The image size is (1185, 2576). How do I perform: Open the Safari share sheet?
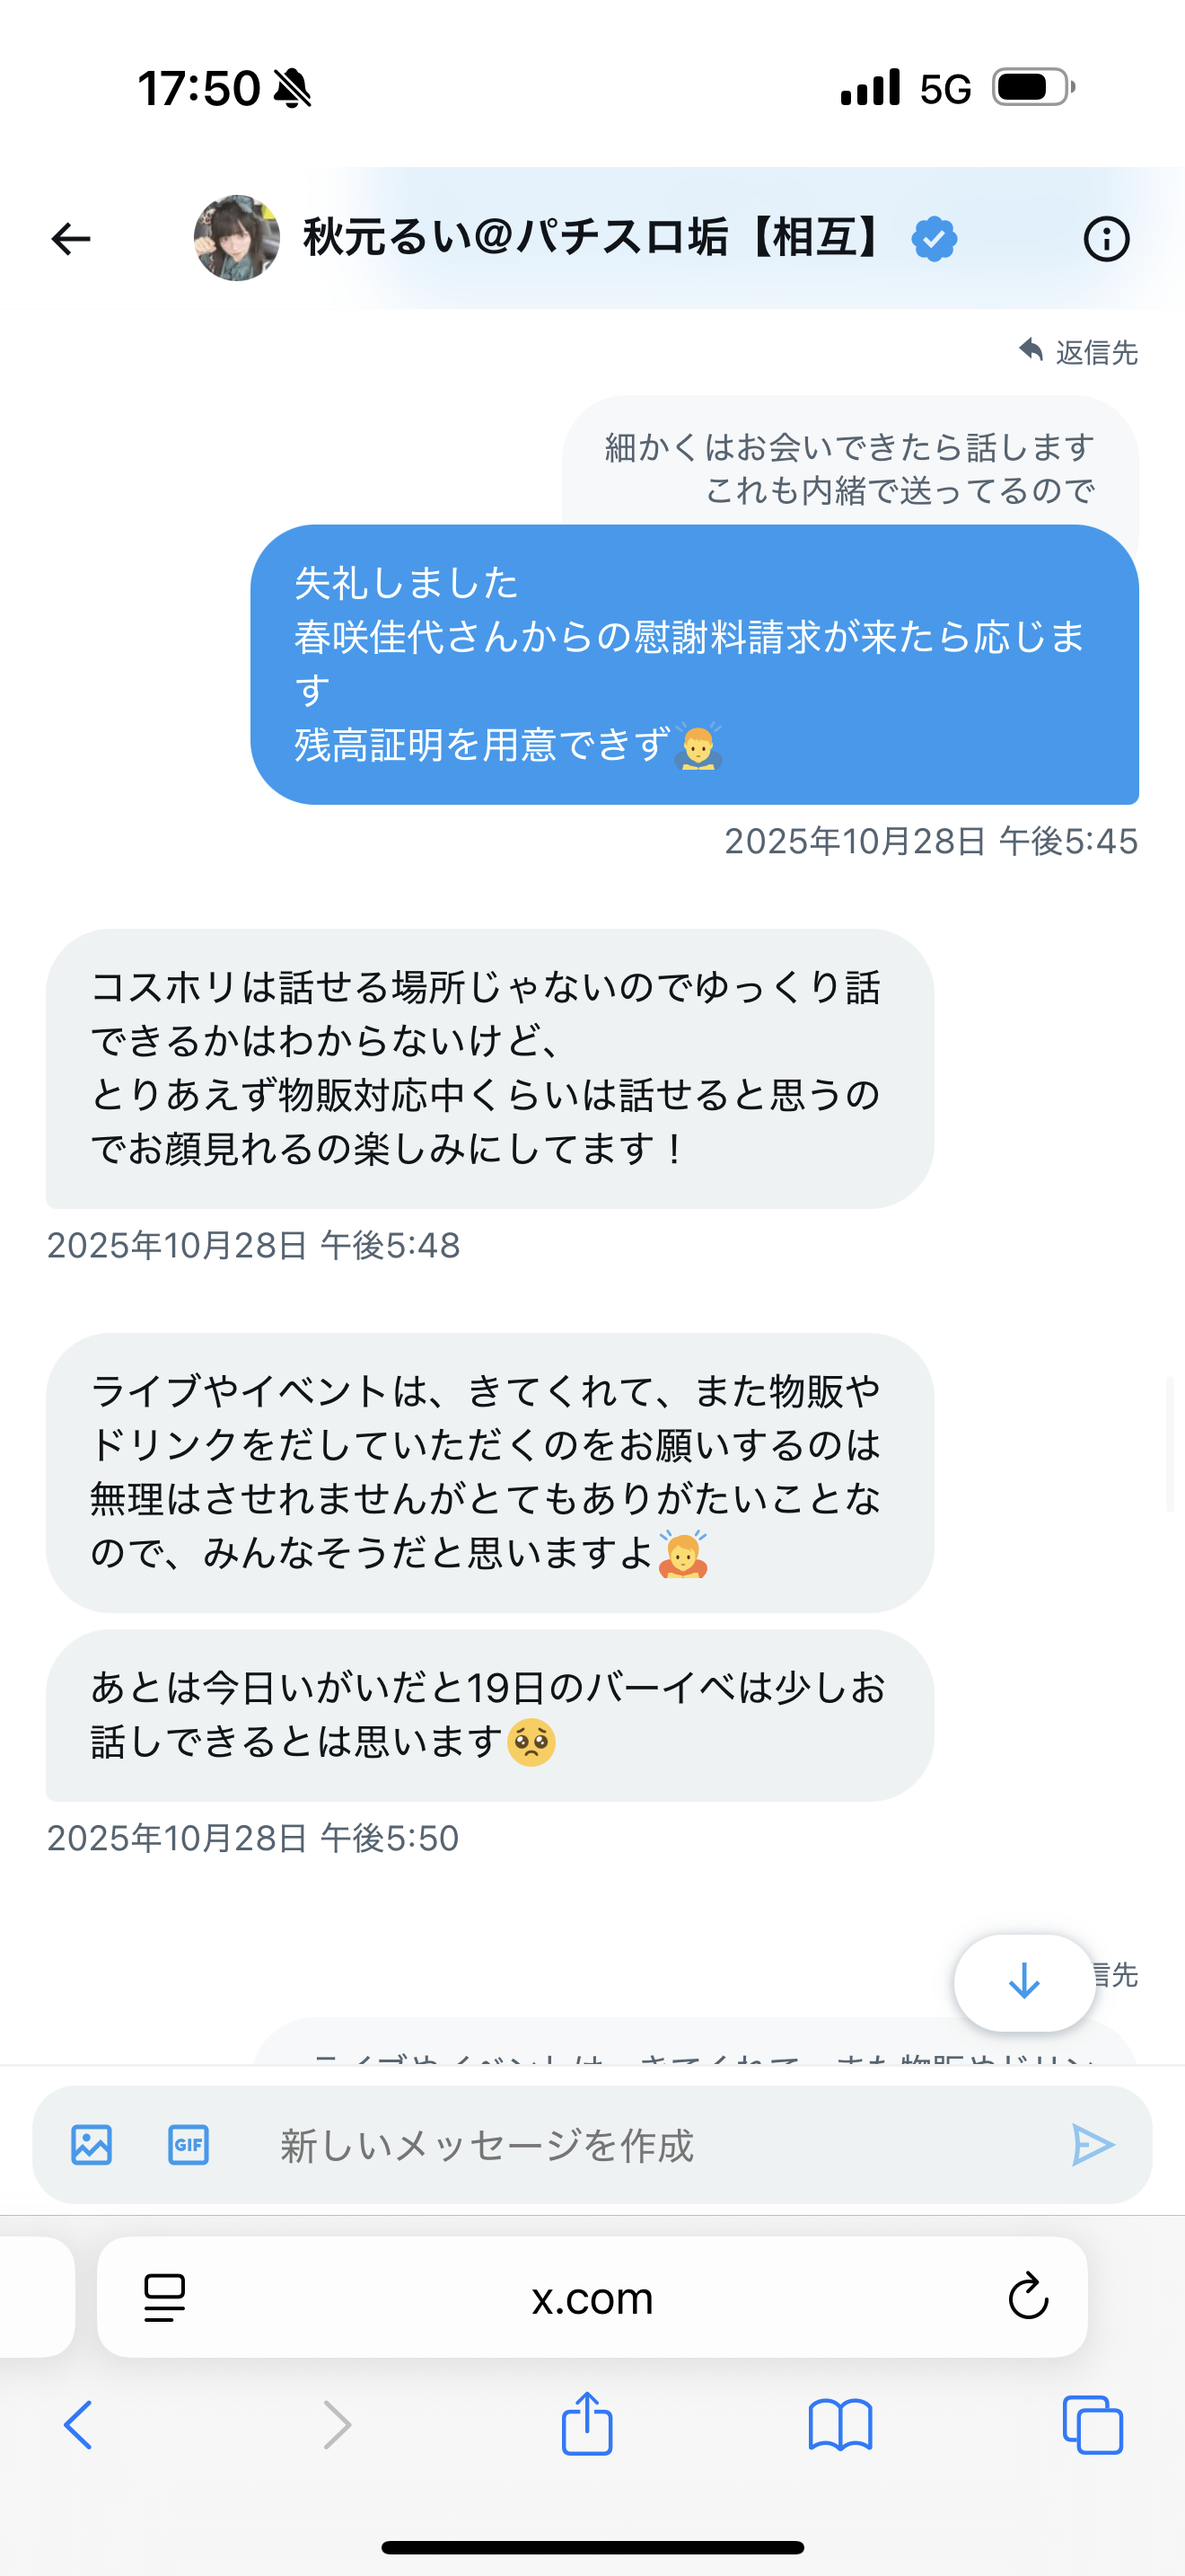586,2424
